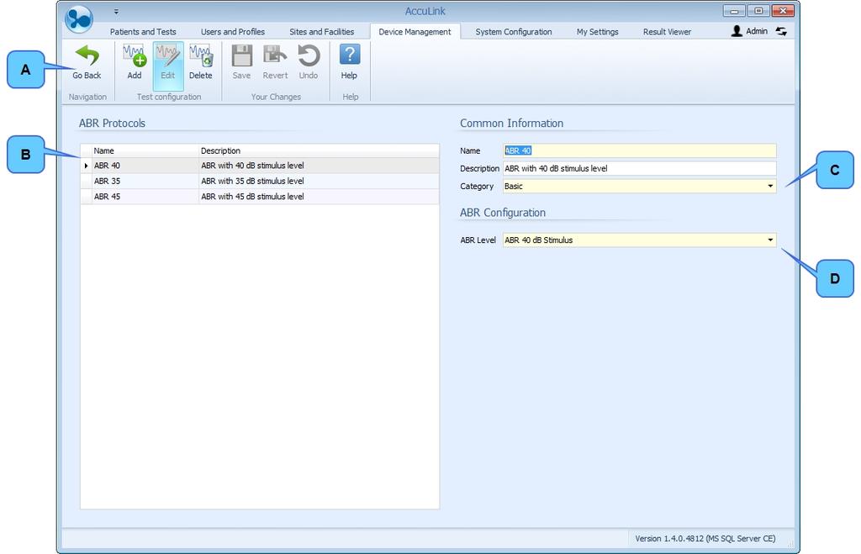Click the sync arrows icon beside Admin
Screen dimensions: 861x554
[x=781, y=31]
